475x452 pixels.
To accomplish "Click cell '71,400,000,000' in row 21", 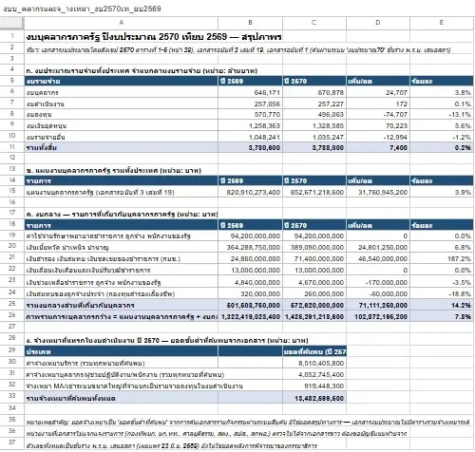I will coord(314,258).
